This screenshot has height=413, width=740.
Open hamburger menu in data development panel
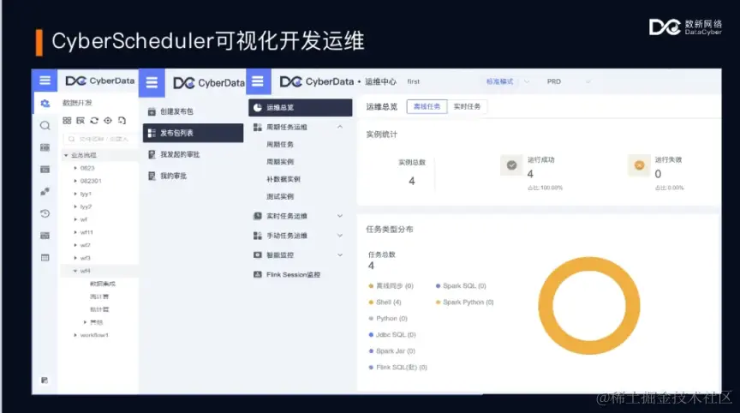click(x=45, y=81)
